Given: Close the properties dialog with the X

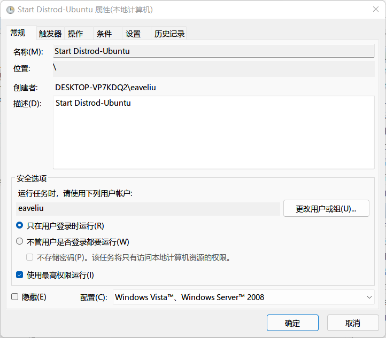Looking at the screenshot, I should (376, 9).
